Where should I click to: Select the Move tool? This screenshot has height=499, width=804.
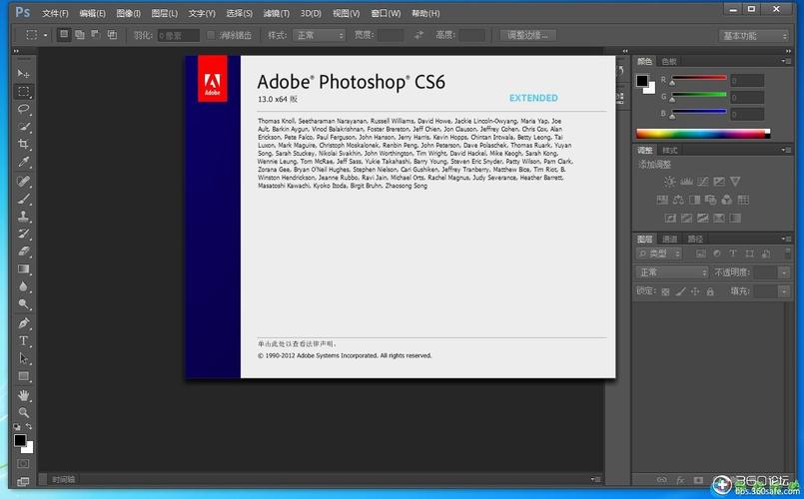(x=23, y=74)
